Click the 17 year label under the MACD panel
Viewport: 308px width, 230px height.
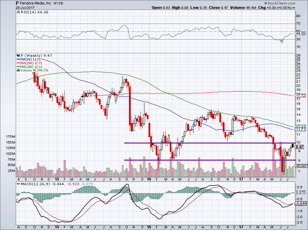click(241, 227)
